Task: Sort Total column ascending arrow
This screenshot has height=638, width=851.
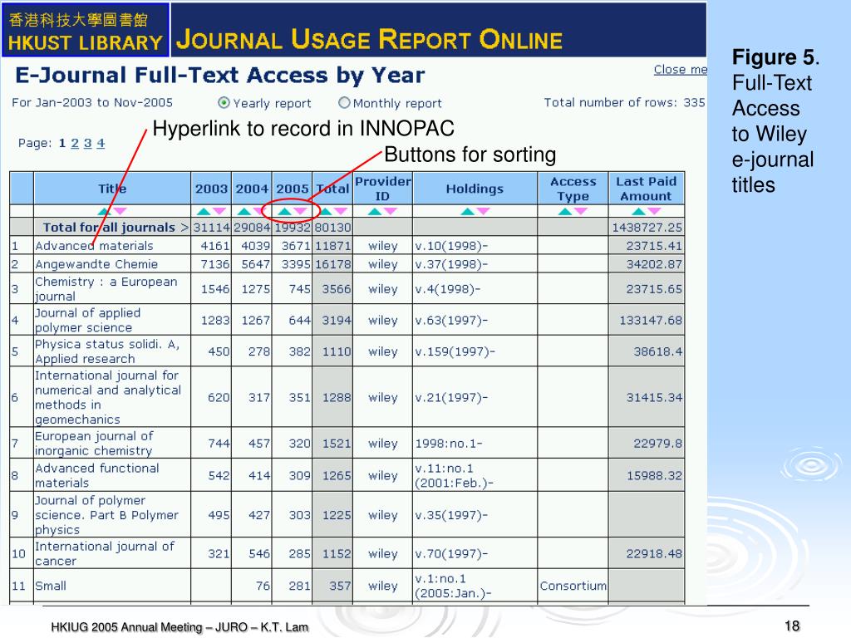Action: 326,211
